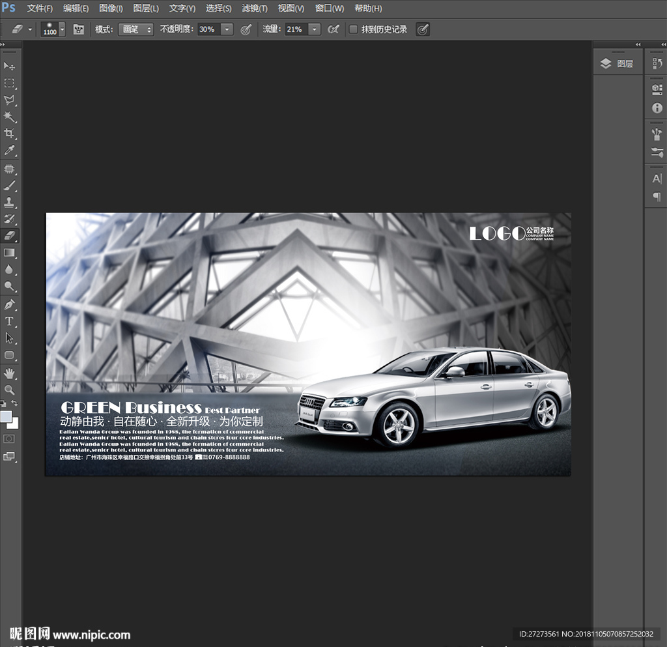Image resolution: width=667 pixels, height=647 pixels.
Task: Enable 抹到历史记录 checkbox
Action: pos(354,29)
